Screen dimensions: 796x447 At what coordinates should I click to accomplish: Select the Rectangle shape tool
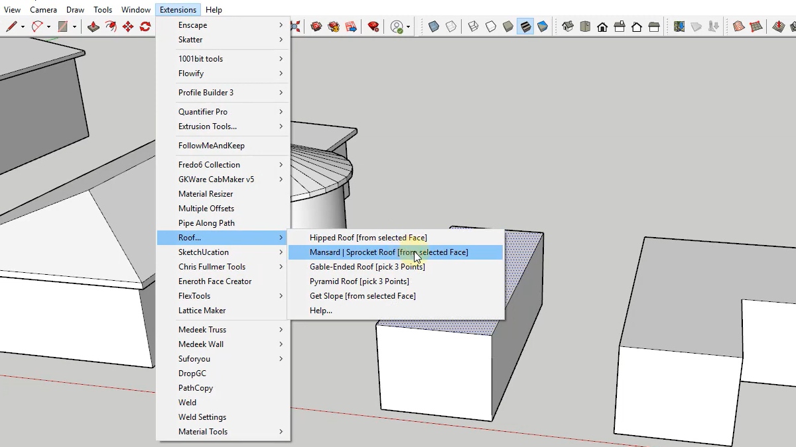coord(63,26)
